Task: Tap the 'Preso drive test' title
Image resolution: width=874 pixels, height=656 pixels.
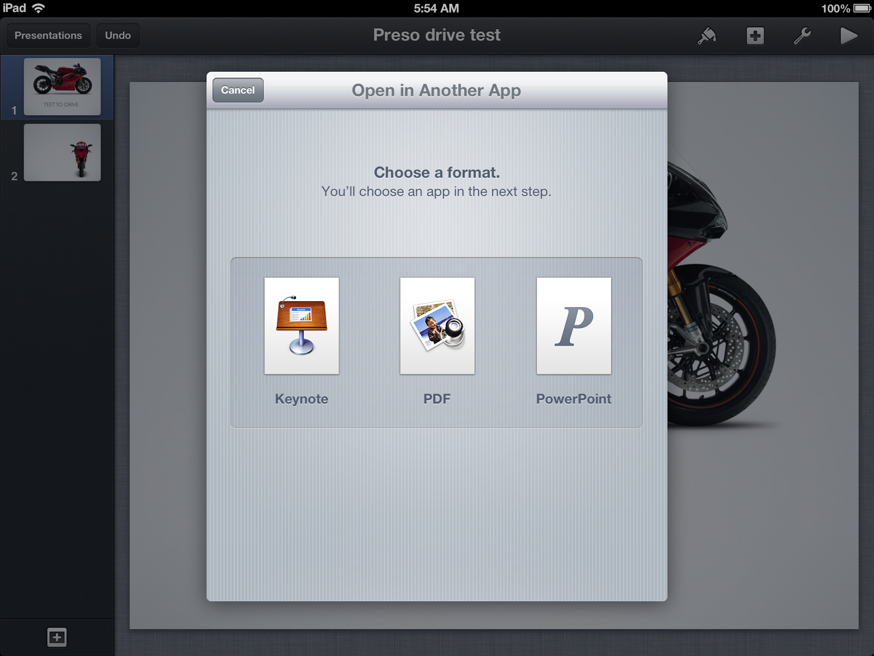Action: pyautogui.click(x=436, y=35)
